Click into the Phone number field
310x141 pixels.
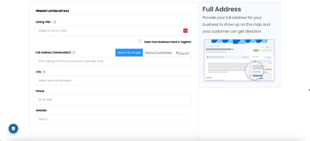114,100
